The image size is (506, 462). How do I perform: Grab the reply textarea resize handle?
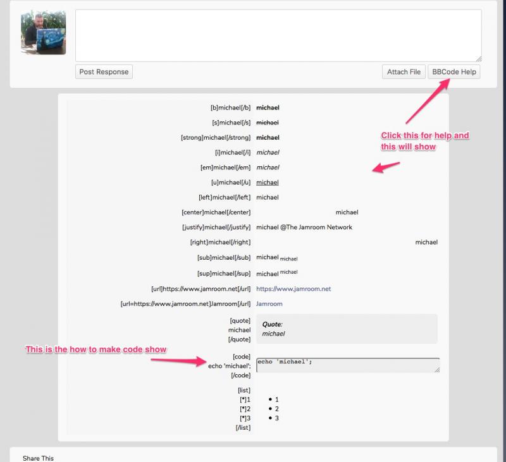point(479,59)
